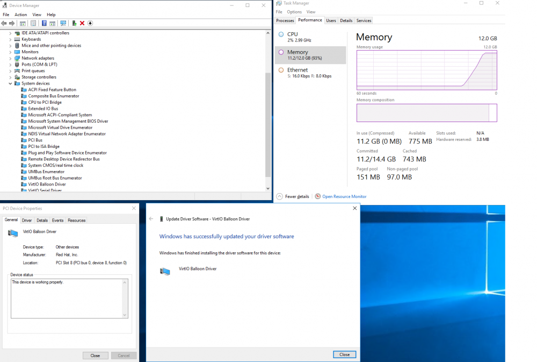The image size is (537, 362).
Task: Click the Network adapters category icon
Action: (17, 58)
